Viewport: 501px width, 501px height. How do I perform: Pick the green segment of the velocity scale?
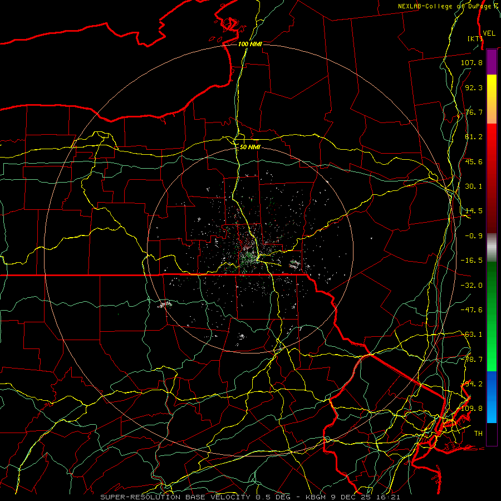click(492, 316)
